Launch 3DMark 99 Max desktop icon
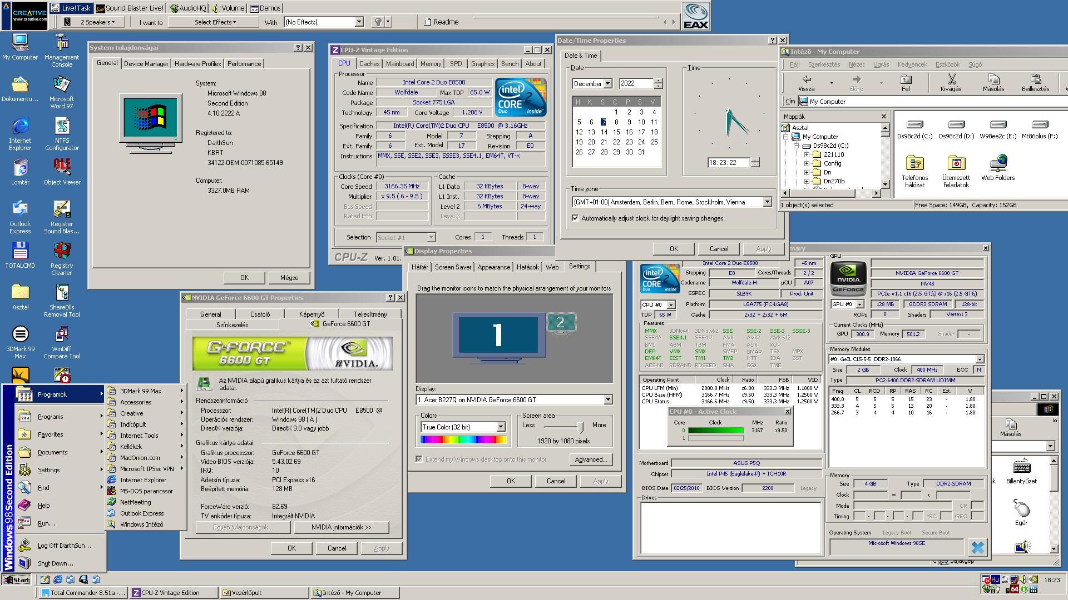Image resolution: width=1068 pixels, height=600 pixels. (x=20, y=342)
